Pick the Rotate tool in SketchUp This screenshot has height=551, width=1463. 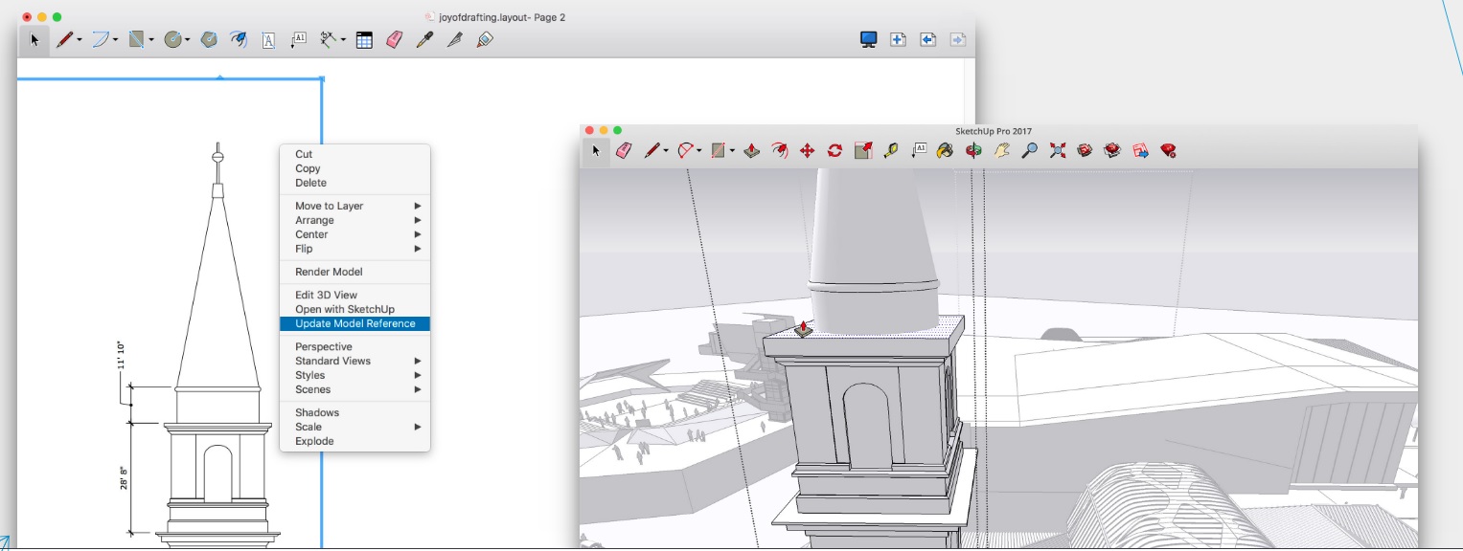click(834, 151)
